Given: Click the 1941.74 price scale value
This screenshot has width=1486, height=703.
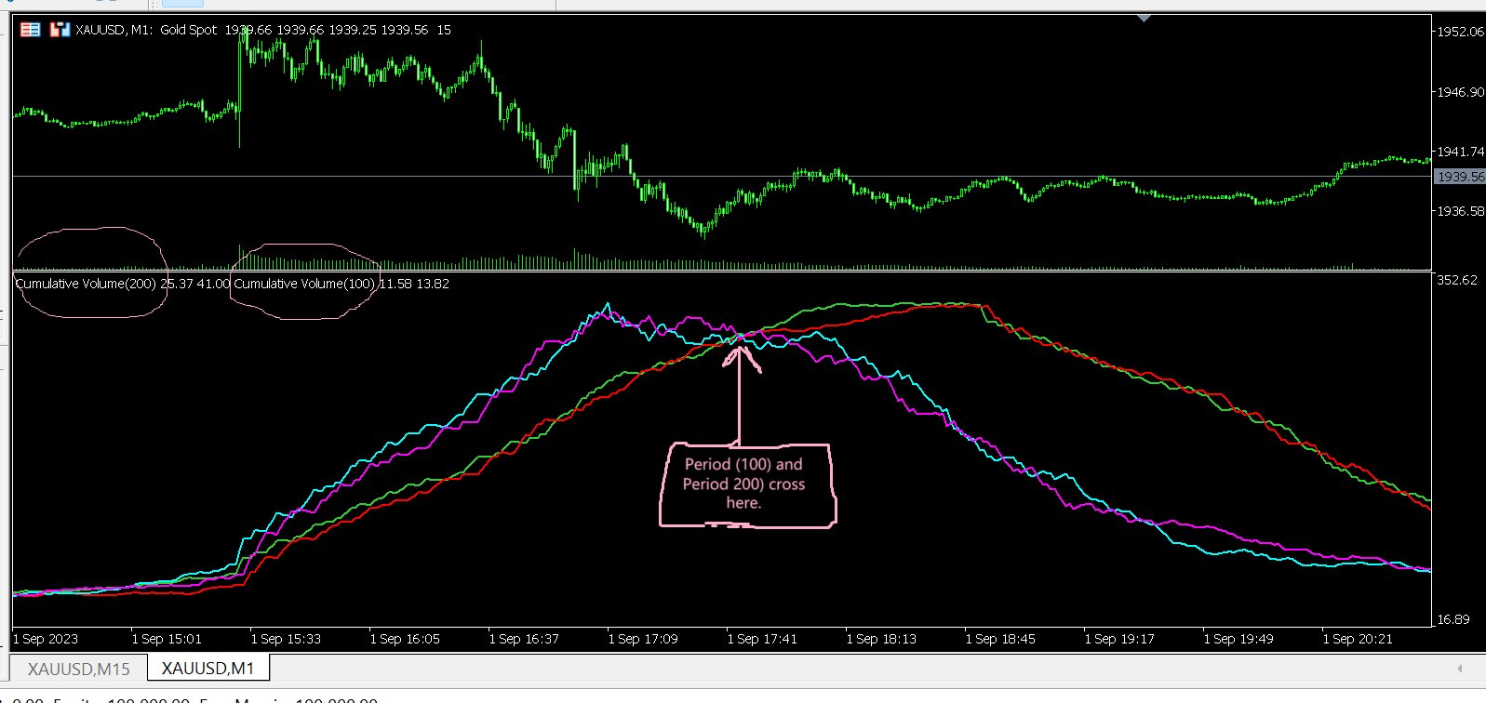Looking at the screenshot, I should [1461, 152].
